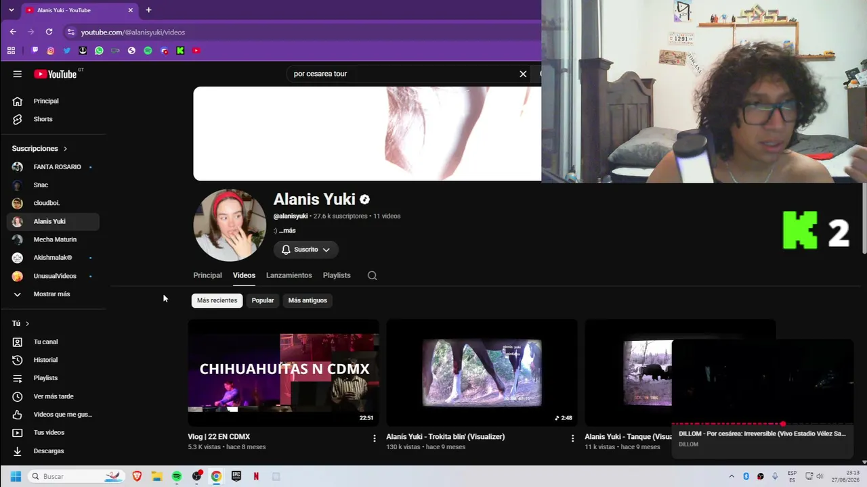This screenshot has width=867, height=487.
Task: Open Spotify bookmark in the bookmarks bar
Action: [x=148, y=51]
